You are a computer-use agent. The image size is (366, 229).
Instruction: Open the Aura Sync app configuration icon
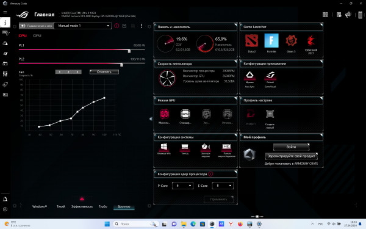click(x=249, y=75)
